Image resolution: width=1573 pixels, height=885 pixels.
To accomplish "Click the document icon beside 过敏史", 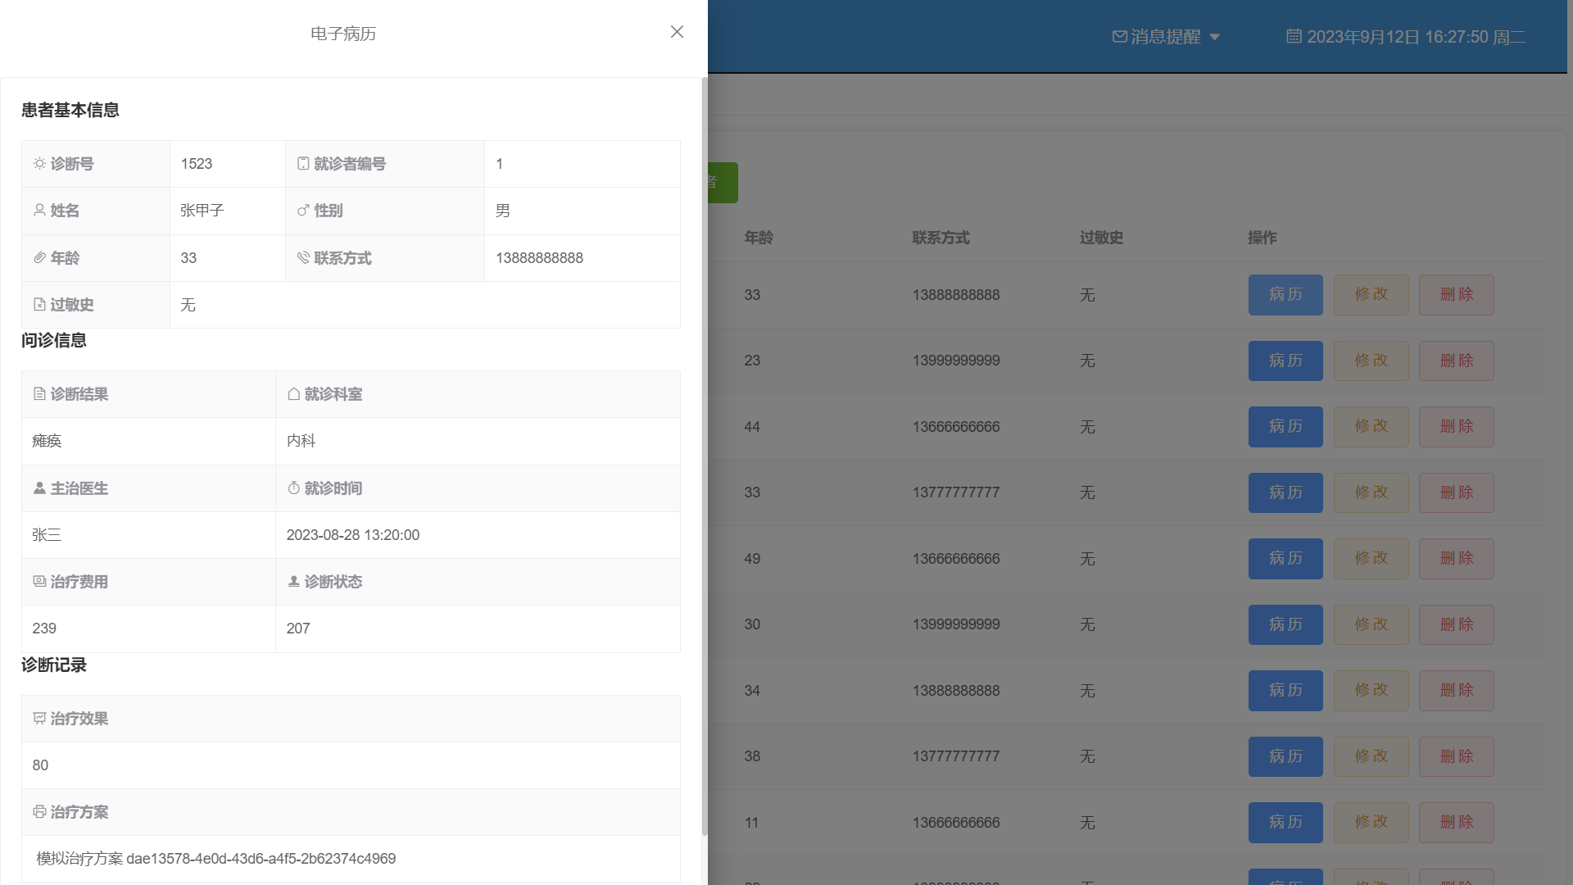I will 39,305.
